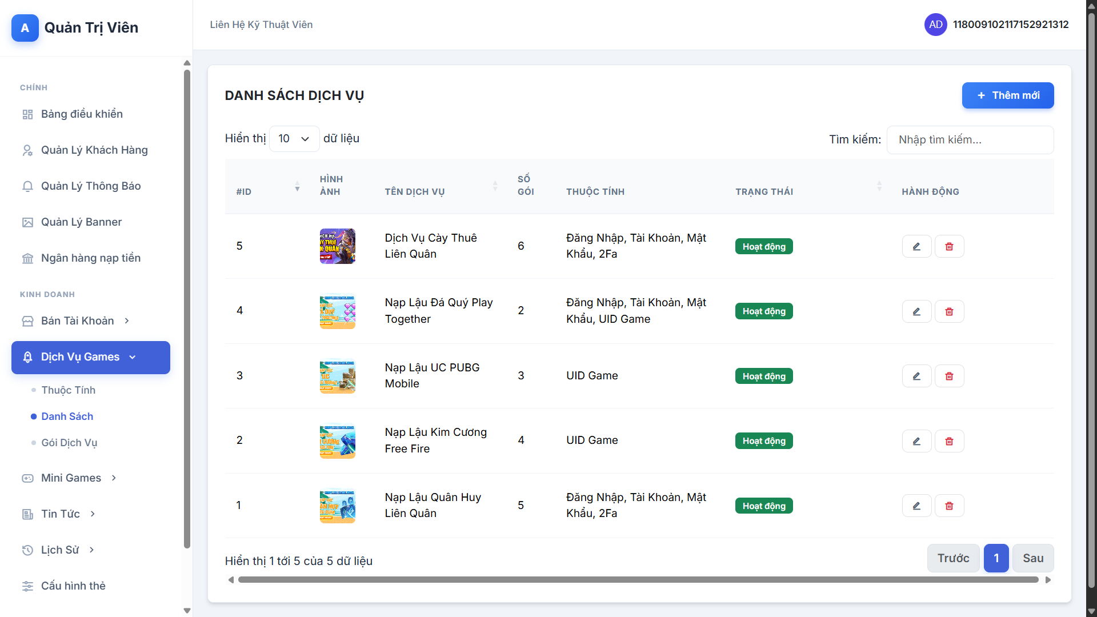This screenshot has width=1097, height=617.
Task: Open Quản Lý Thông Báo bell item
Action: (x=27, y=186)
